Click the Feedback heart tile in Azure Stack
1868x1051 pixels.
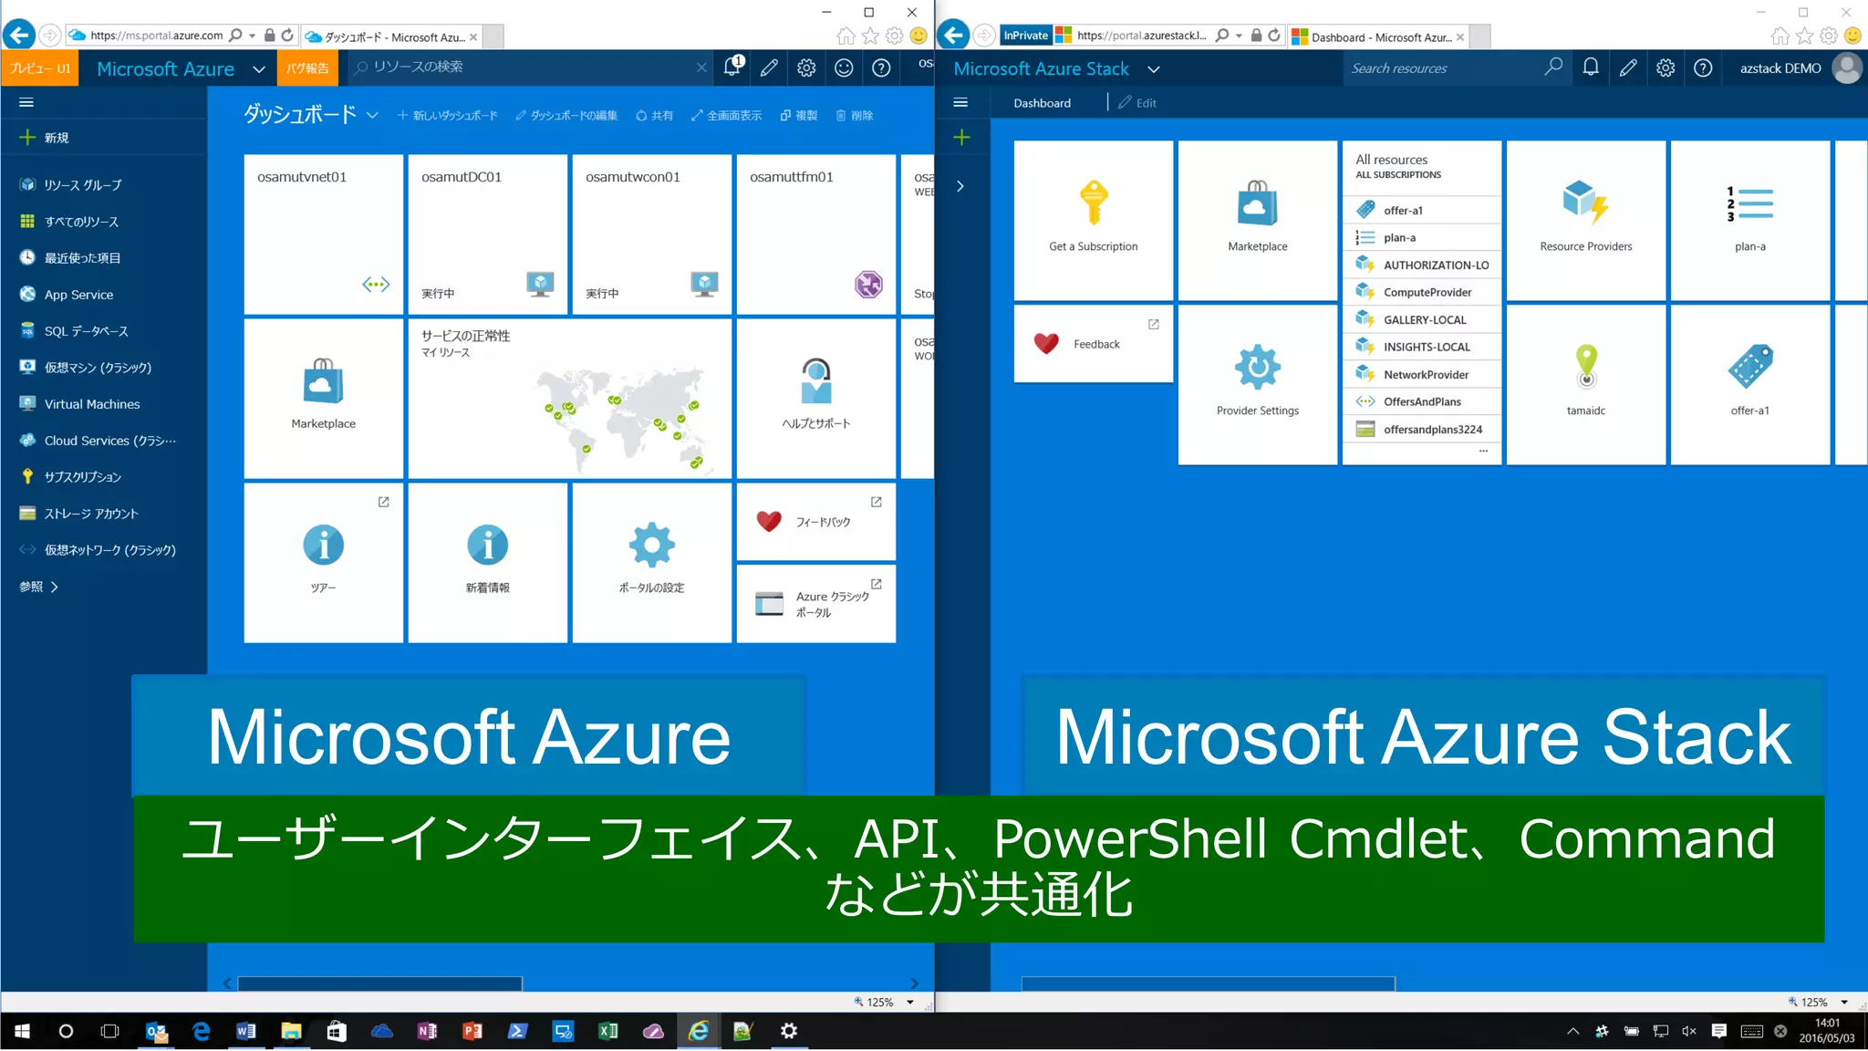1094,344
